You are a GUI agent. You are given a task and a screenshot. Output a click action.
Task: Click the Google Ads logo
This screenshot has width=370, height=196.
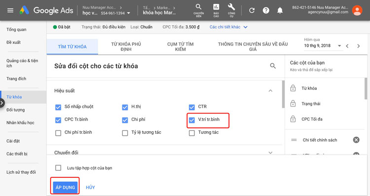[x=46, y=10]
